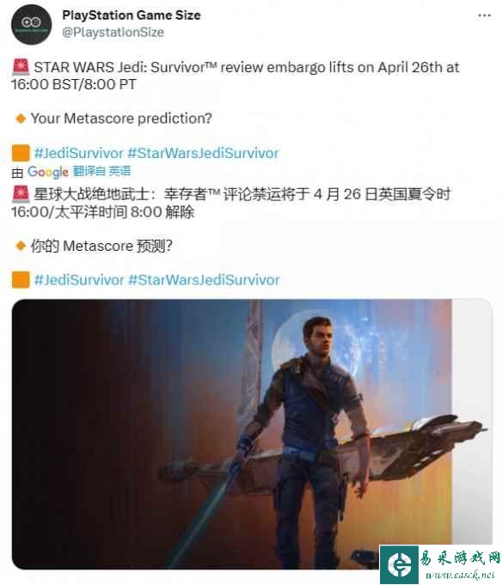The height and width of the screenshot is (585, 502).
Task: Click the orange square before English hashtags
Action: point(21,154)
